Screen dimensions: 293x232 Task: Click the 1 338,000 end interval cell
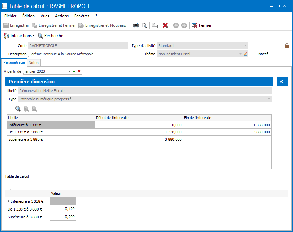(227, 125)
